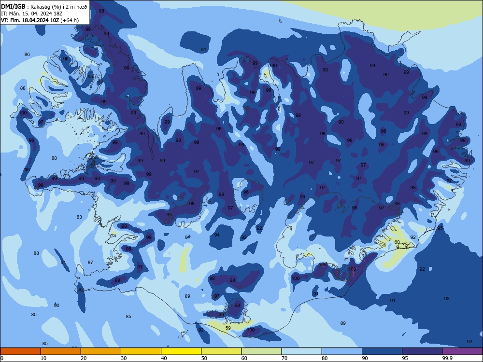Select the medium blue 90–95 legend swatch
This screenshot has width=483, height=362.
pos(382,351)
